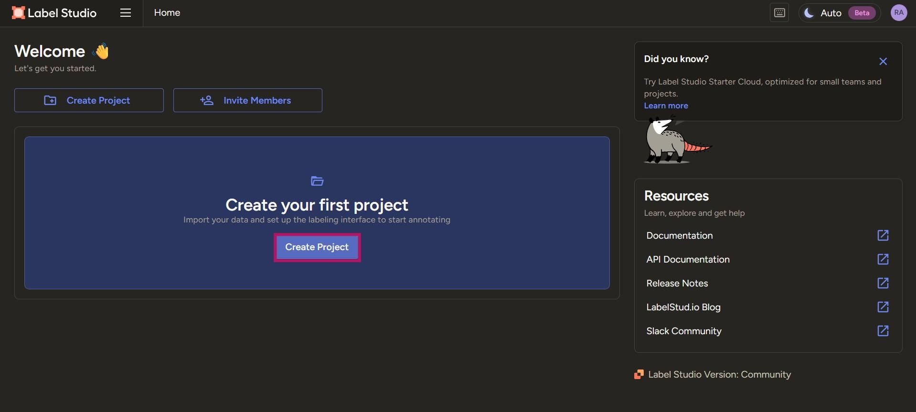Dismiss the Did you know panel
Viewport: 916px width, 412px height.
(883, 61)
